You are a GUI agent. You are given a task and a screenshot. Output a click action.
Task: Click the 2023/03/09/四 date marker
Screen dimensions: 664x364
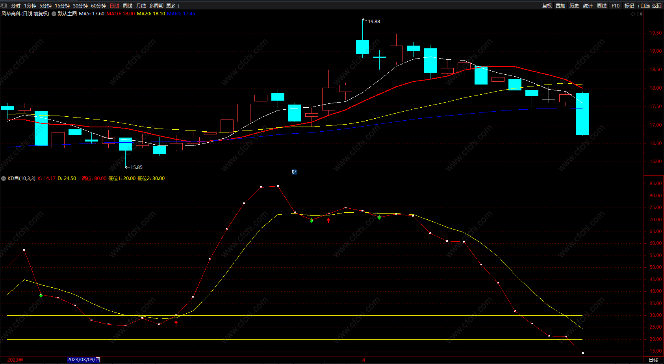[83, 360]
